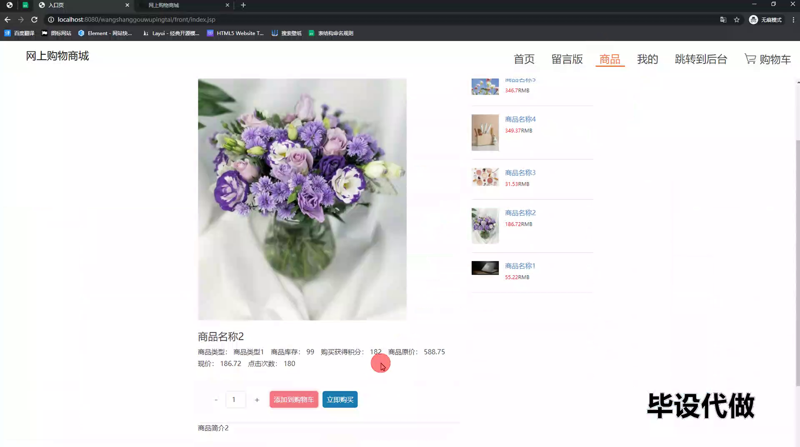The image size is (800, 447).
Task: Click the 349.37RMB price text
Action: click(x=518, y=131)
